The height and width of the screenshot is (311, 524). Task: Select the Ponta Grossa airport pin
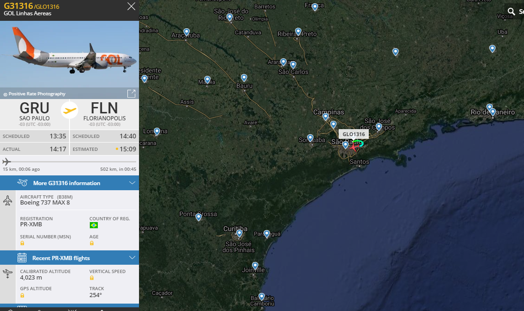(198, 217)
